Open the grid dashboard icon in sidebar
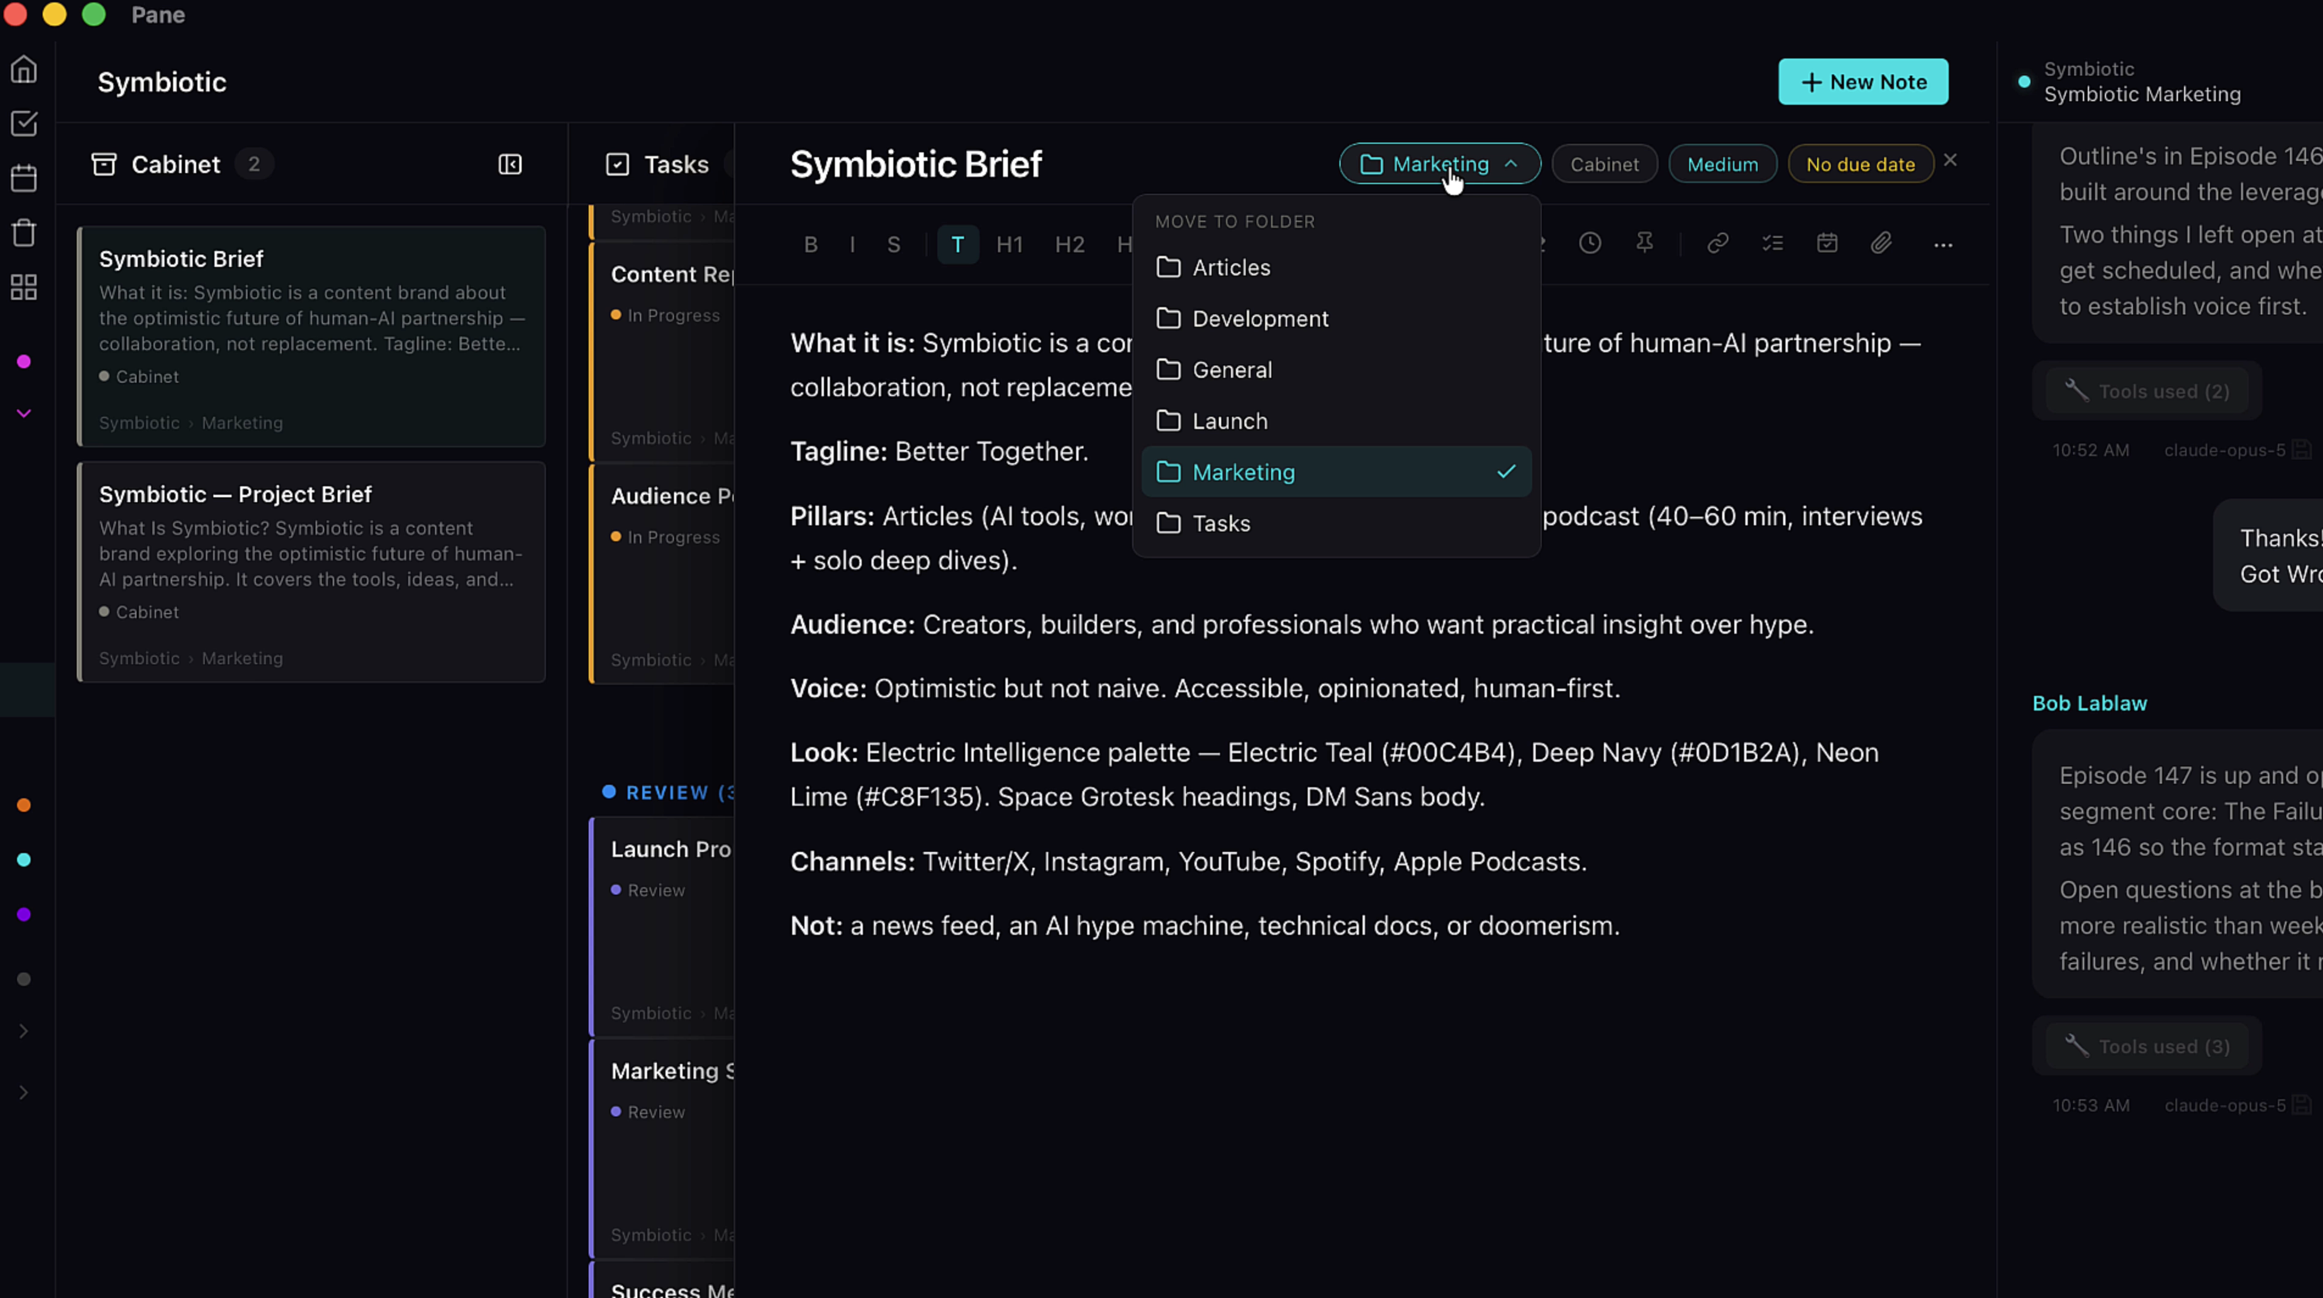This screenshot has width=2323, height=1298. [24, 288]
